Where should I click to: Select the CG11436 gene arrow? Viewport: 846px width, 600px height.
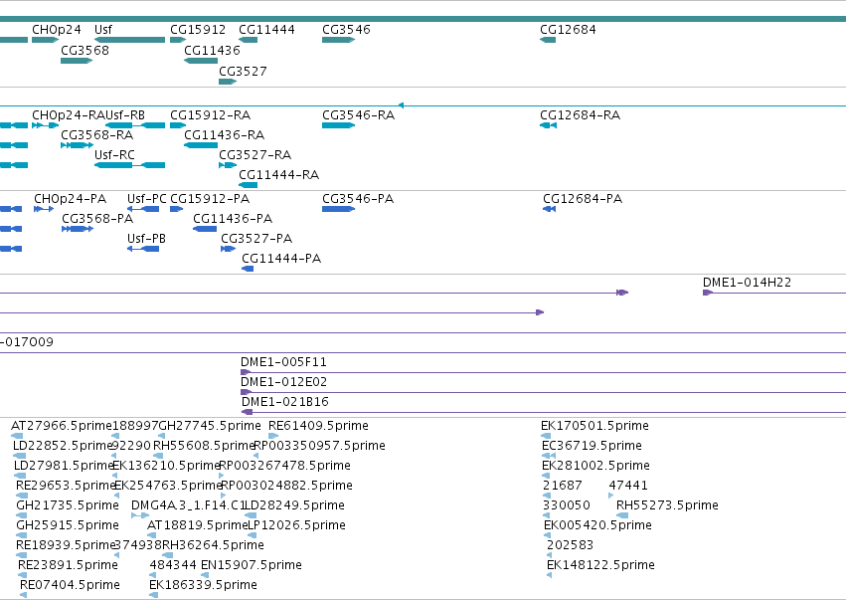click(201, 61)
